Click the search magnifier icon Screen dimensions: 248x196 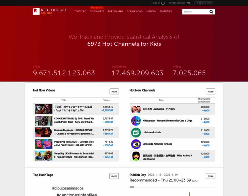[211, 11]
